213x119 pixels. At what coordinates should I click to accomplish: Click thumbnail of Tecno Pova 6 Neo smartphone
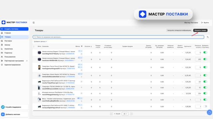[x=39, y=67]
